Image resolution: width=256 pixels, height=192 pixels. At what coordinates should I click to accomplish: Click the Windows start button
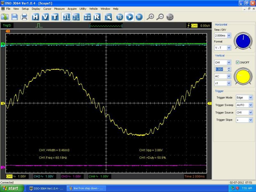(x=12, y=188)
